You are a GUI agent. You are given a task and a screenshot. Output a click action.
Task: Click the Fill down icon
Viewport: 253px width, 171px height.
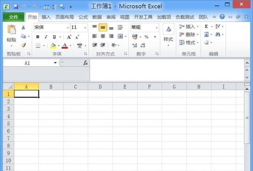(206, 34)
